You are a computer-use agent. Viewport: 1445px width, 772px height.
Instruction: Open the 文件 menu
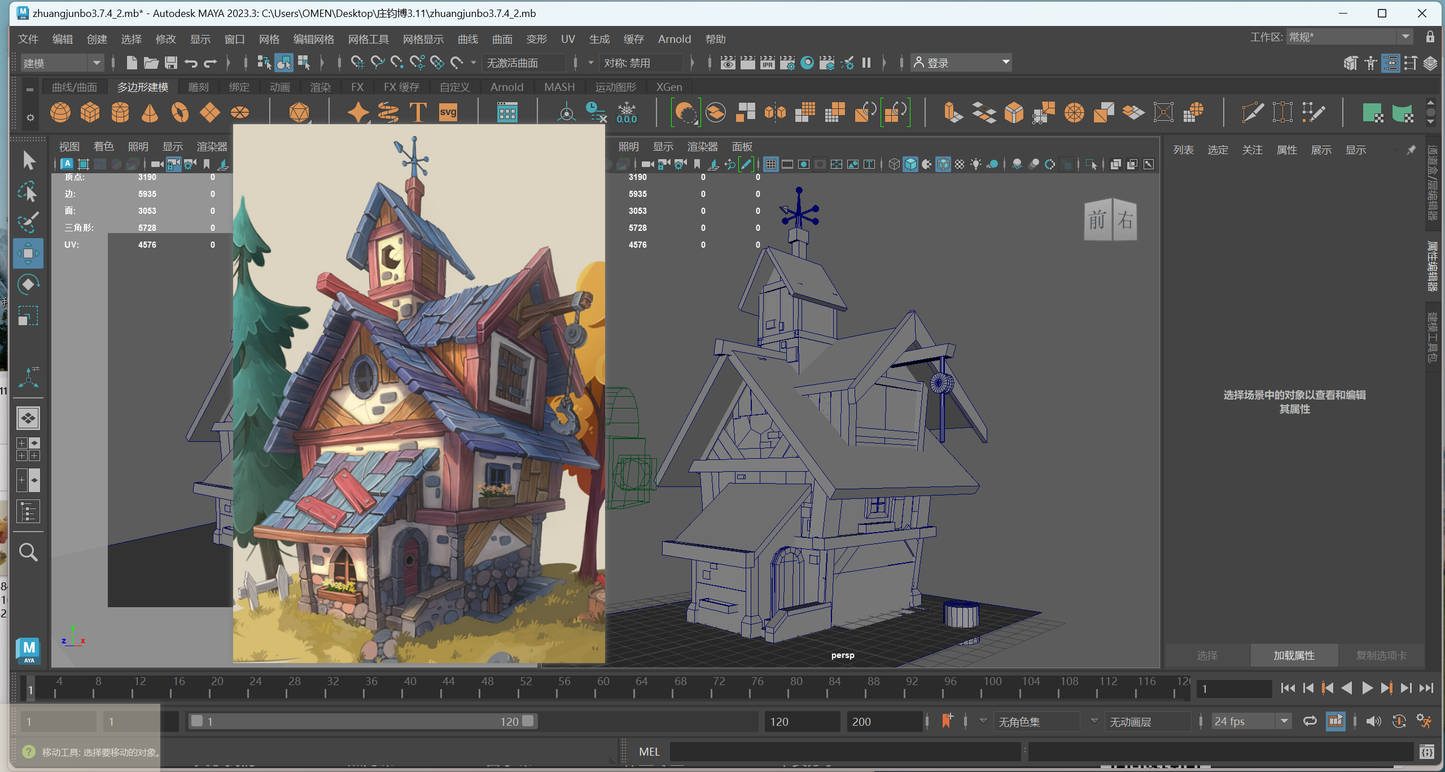(x=28, y=39)
